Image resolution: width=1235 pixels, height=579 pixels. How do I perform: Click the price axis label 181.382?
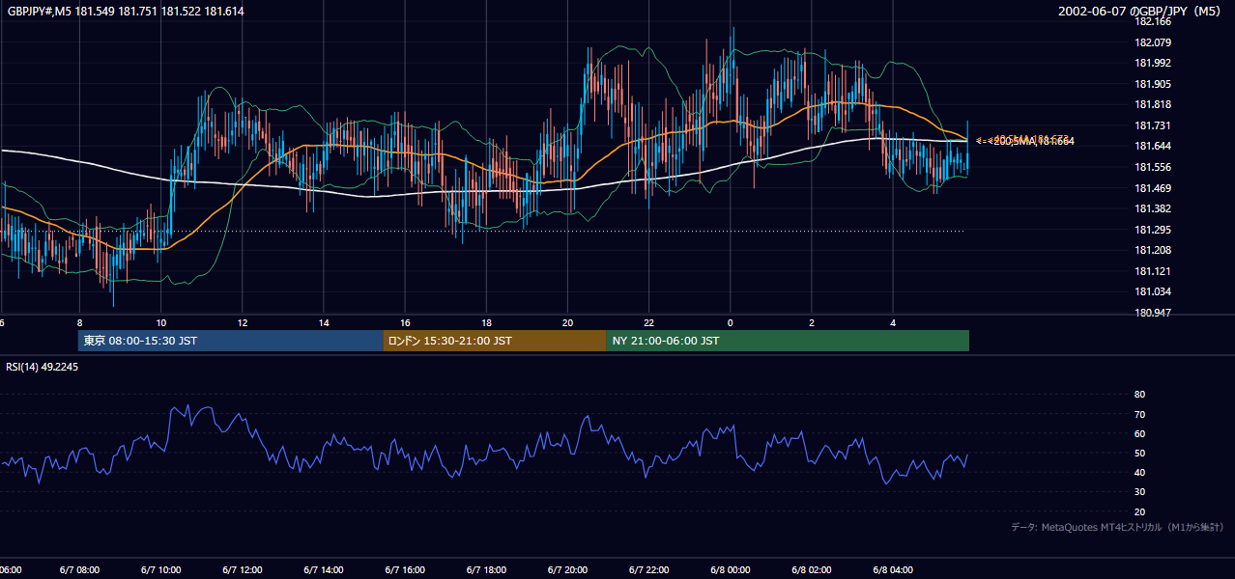point(1153,208)
